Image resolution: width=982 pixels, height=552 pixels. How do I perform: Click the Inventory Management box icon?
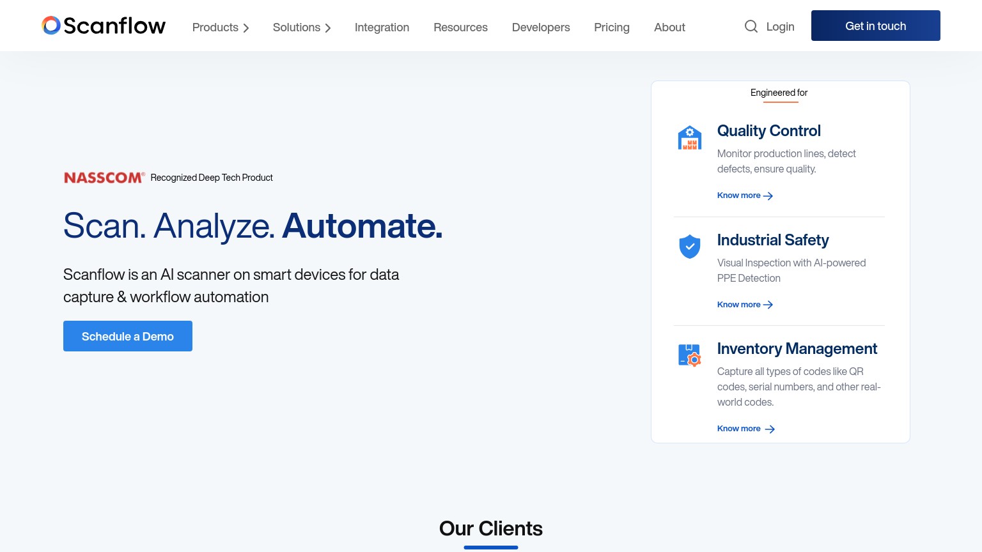(689, 355)
